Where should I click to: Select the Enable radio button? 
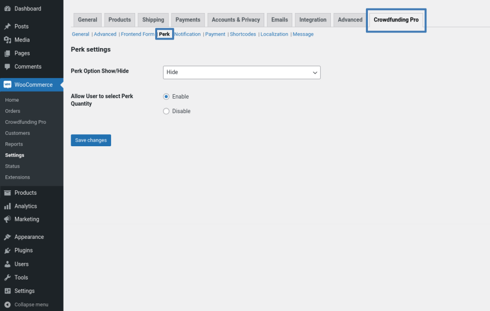click(x=167, y=97)
